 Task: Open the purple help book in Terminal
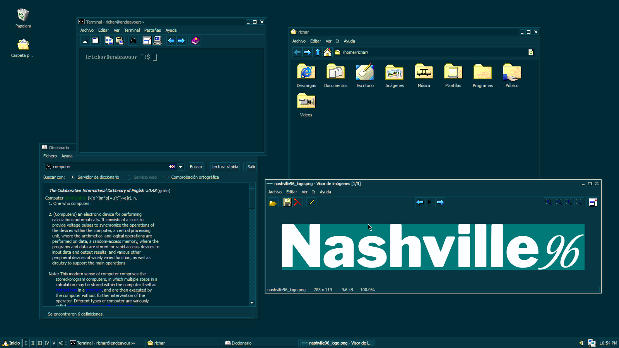point(195,41)
